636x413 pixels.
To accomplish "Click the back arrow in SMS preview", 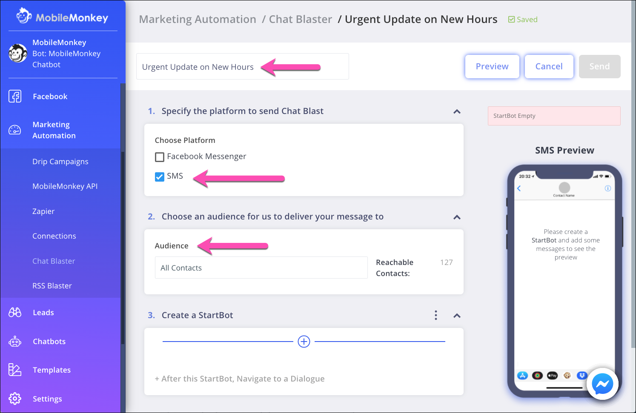I will pyautogui.click(x=519, y=188).
